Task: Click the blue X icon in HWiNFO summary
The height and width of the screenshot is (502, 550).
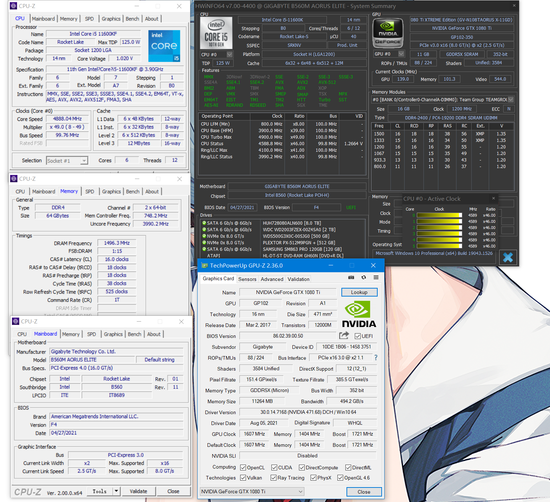Action: (508, 257)
